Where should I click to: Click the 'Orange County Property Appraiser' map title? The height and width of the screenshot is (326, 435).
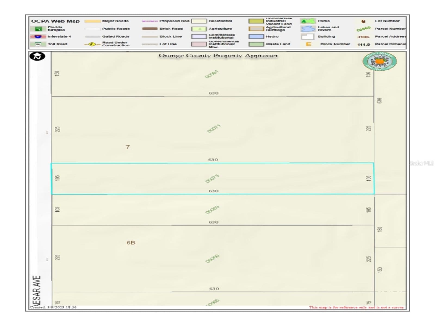pos(218,56)
